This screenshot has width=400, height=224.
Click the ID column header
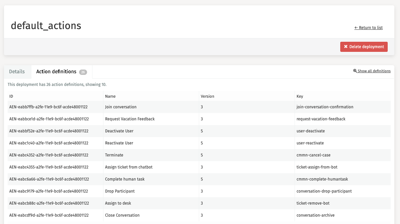[x=11, y=96]
